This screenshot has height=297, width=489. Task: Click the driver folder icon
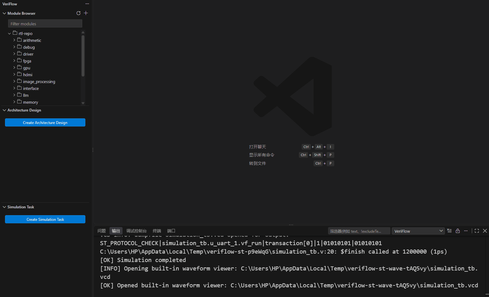[x=19, y=54]
